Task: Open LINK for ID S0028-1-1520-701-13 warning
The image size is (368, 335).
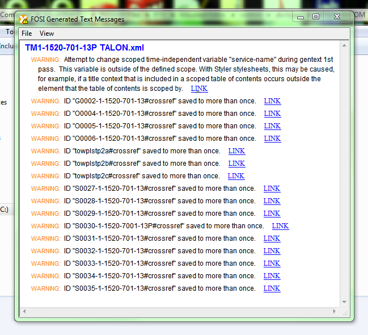Action: pos(272,201)
